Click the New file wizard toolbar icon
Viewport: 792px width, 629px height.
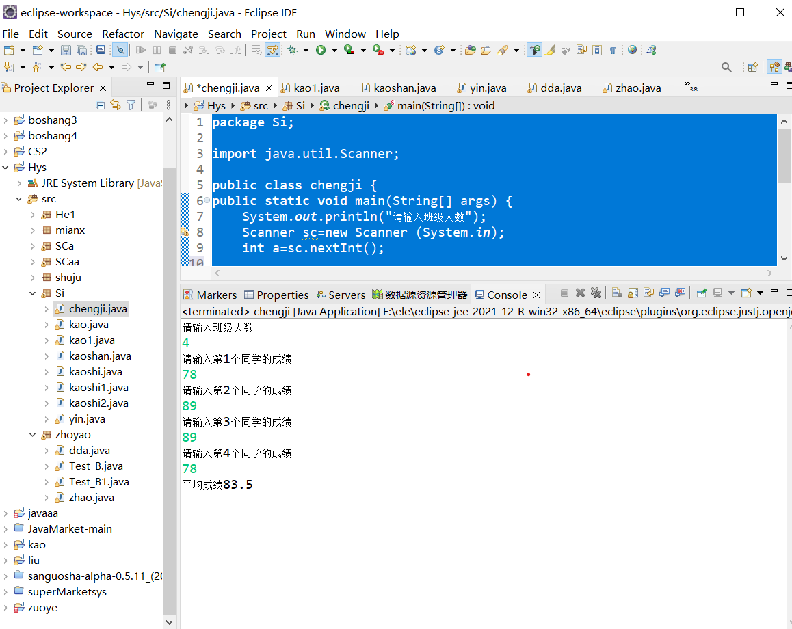coord(9,50)
